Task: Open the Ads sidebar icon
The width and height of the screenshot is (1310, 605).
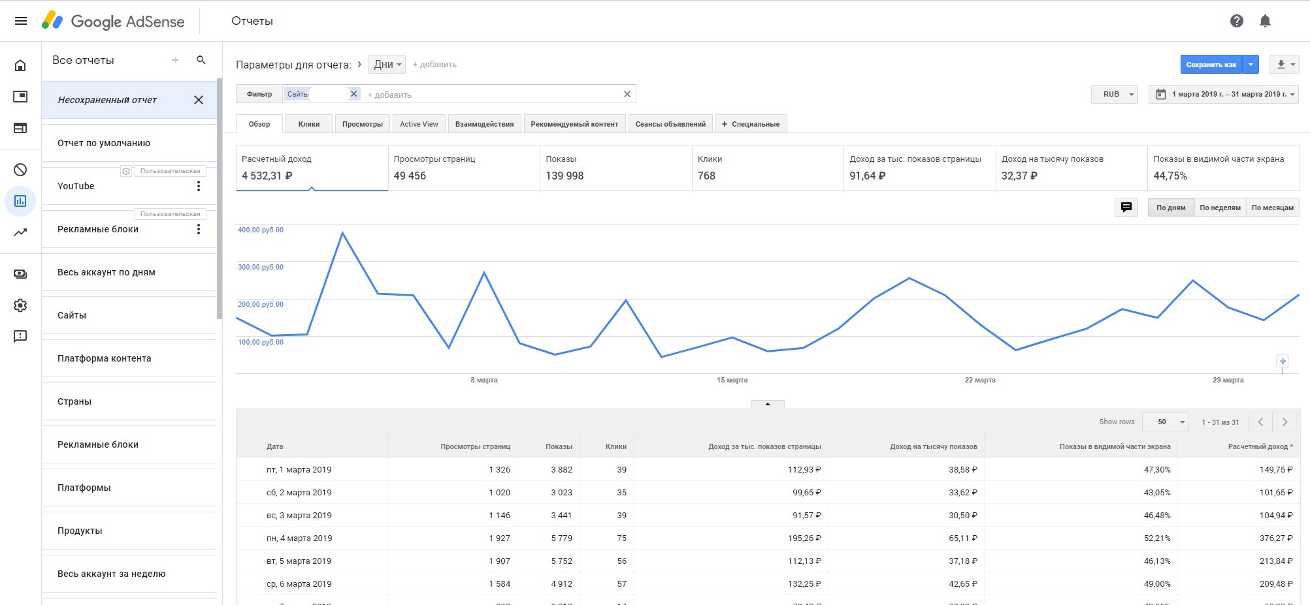Action: point(20,97)
